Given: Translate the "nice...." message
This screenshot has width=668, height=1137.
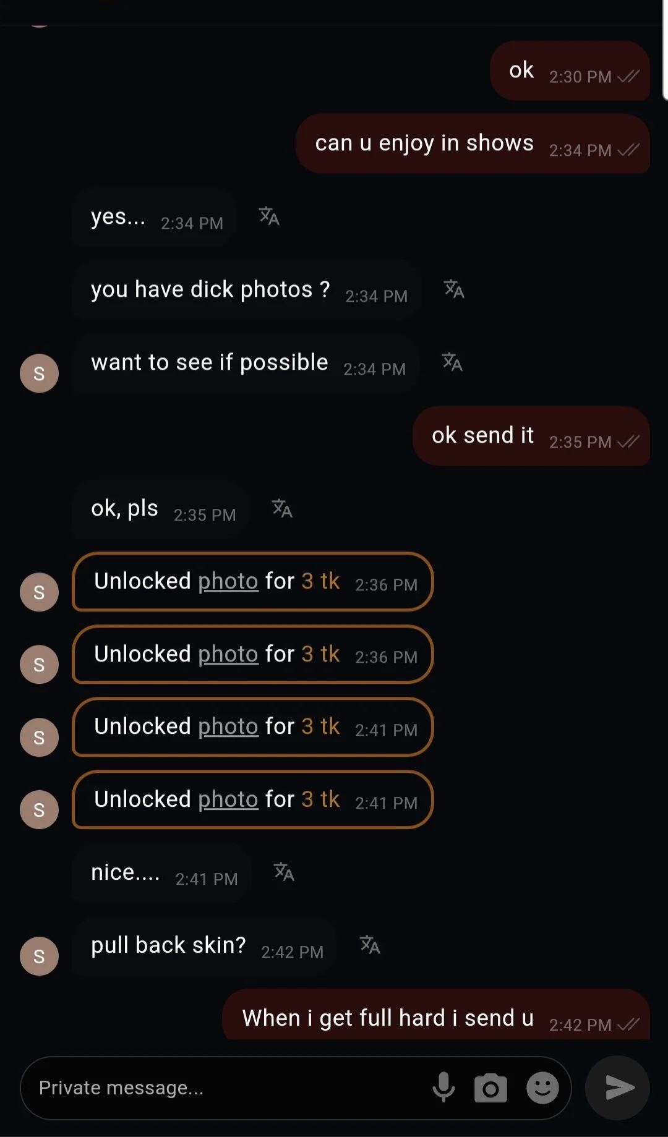Looking at the screenshot, I should pyautogui.click(x=284, y=872).
